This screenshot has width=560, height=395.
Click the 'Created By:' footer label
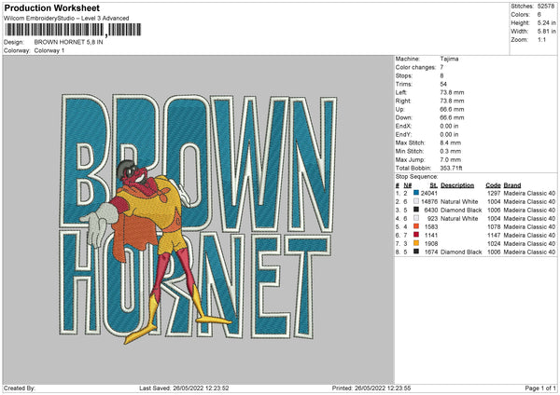[20, 388]
